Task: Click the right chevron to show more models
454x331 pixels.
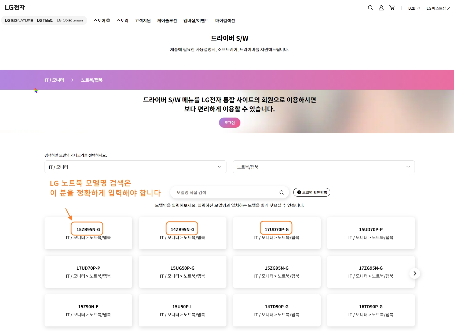Action: pyautogui.click(x=415, y=273)
